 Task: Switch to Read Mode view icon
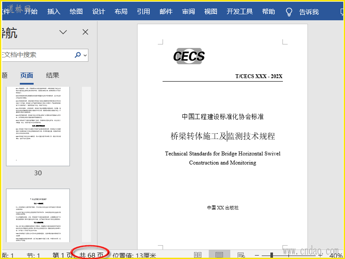click(198, 256)
